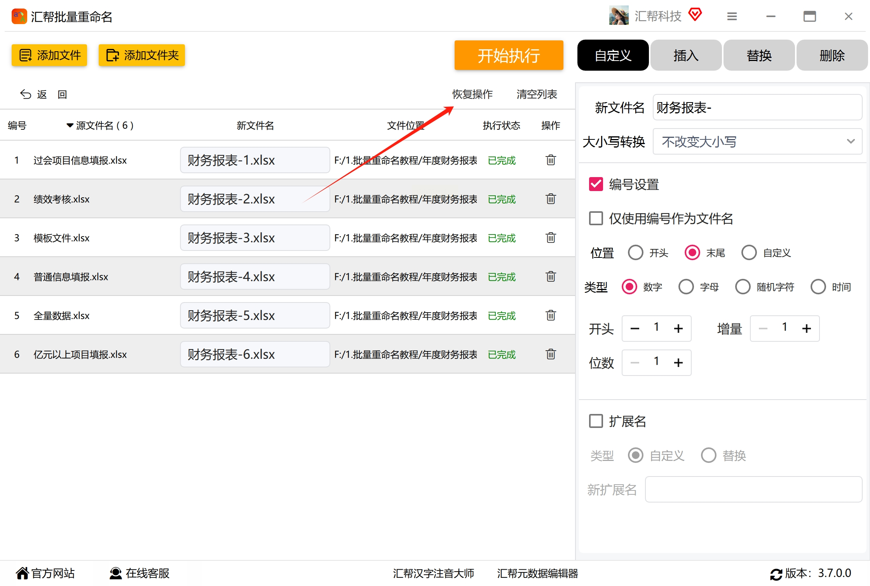Click the 开始执行 button
The image size is (870, 586).
click(508, 56)
